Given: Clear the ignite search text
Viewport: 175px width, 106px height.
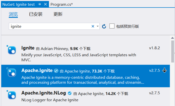Looking at the screenshot, I should click(x=93, y=26).
